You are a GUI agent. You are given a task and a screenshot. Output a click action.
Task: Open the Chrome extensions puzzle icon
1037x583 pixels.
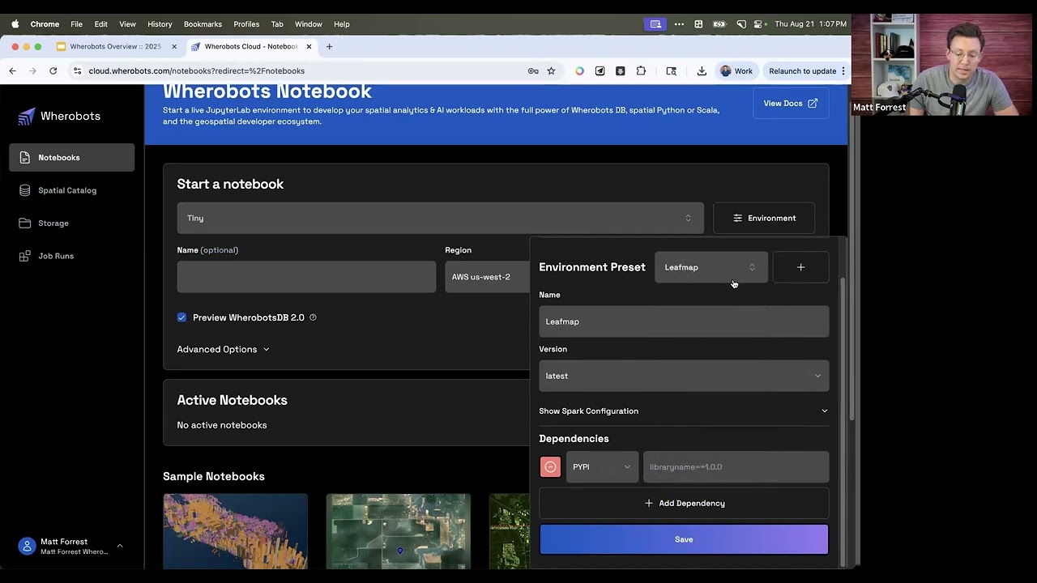pyautogui.click(x=641, y=71)
